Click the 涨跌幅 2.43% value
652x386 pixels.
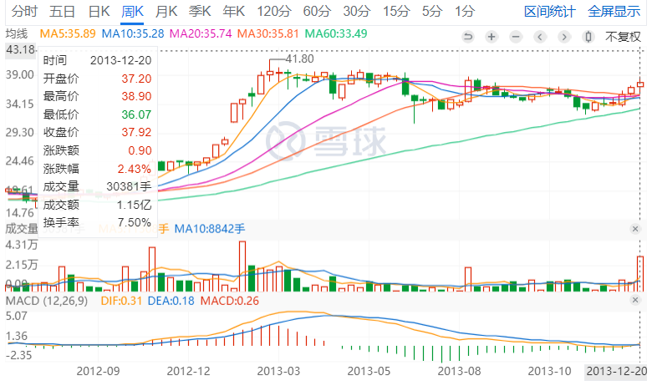pos(135,169)
